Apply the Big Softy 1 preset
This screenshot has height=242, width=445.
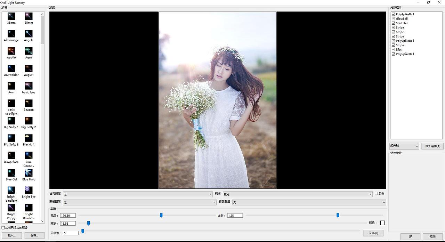point(11,120)
